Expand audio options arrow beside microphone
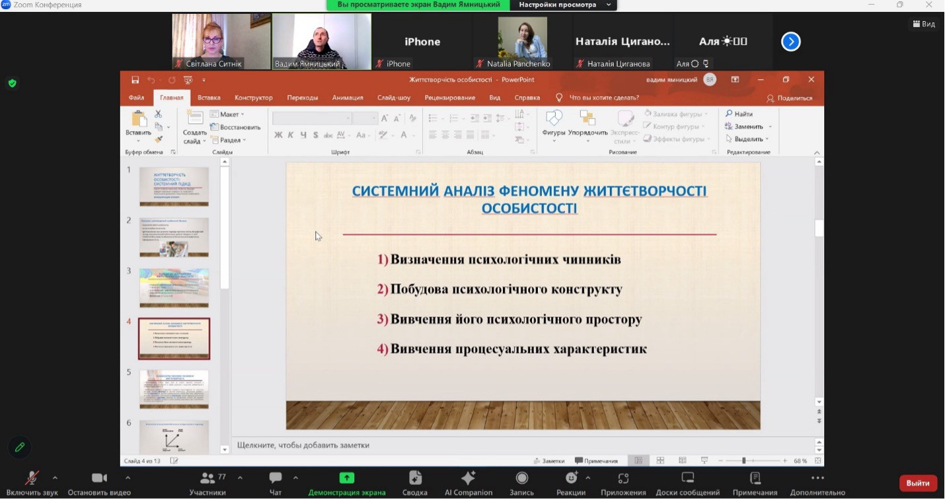The image size is (945, 500). (x=55, y=478)
